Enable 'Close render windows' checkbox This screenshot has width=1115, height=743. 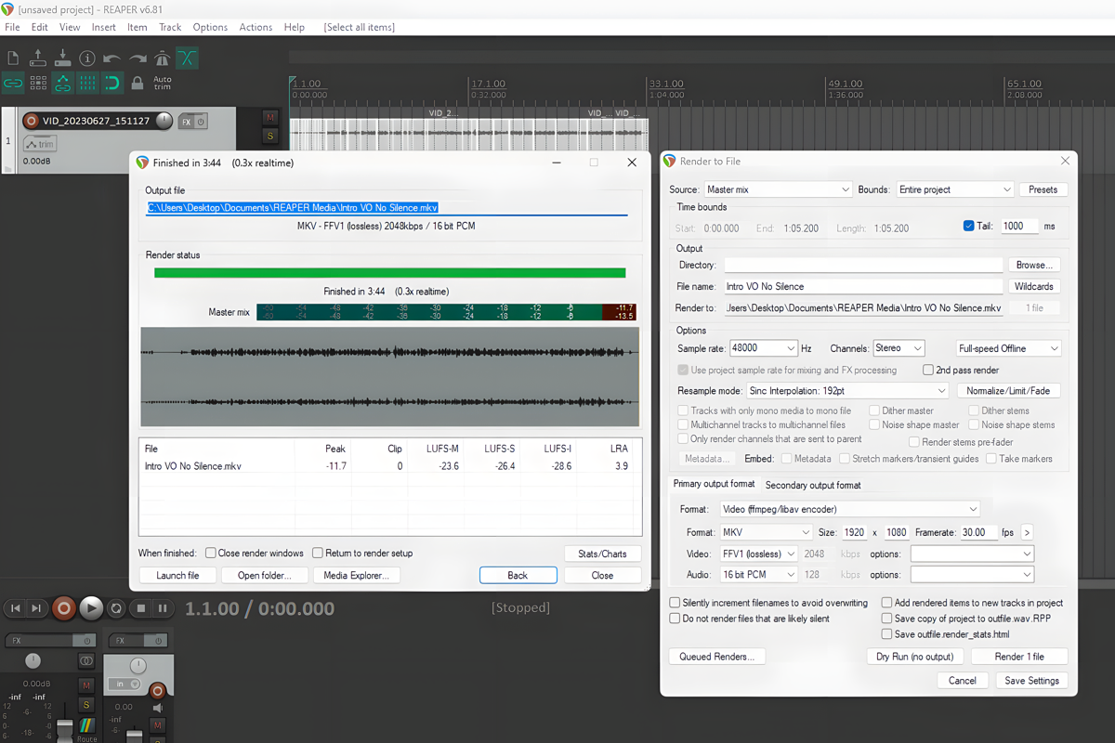coord(211,553)
